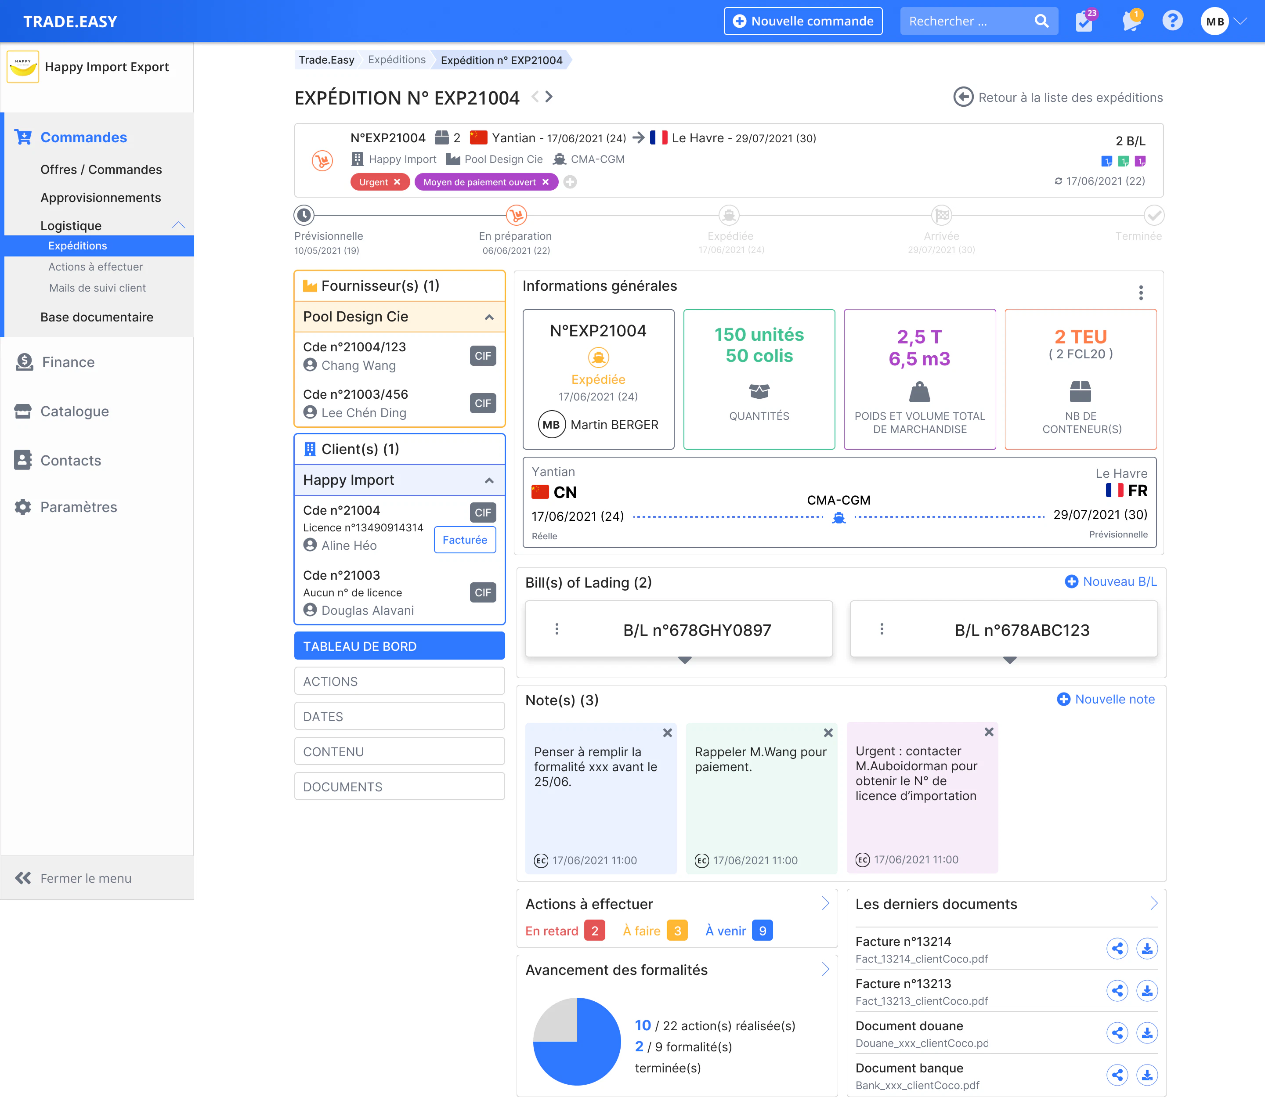Close the Rappeler M.Wang note
The image size is (1265, 1097).
828,733
